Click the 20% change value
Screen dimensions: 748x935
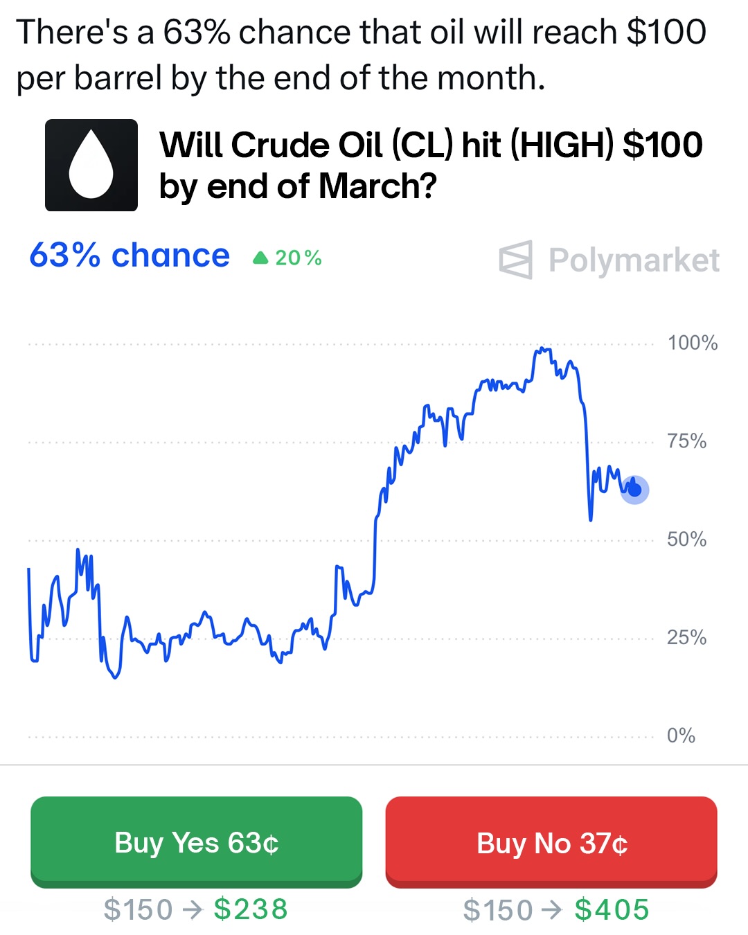(299, 258)
